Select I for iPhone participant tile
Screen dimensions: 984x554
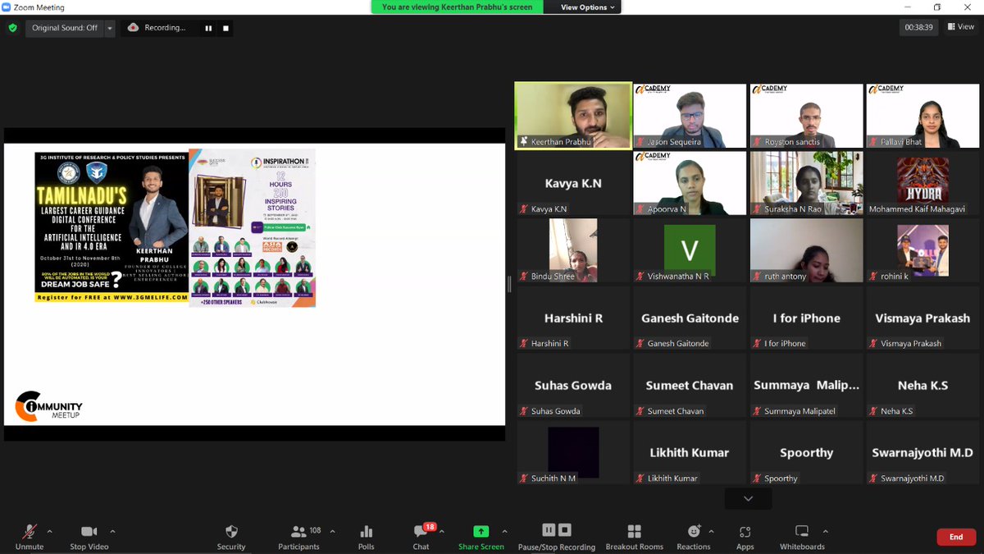(806, 318)
